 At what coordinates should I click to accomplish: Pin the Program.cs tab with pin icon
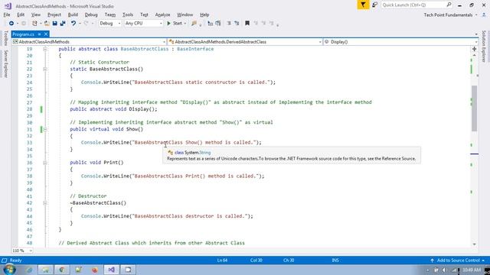(40, 34)
